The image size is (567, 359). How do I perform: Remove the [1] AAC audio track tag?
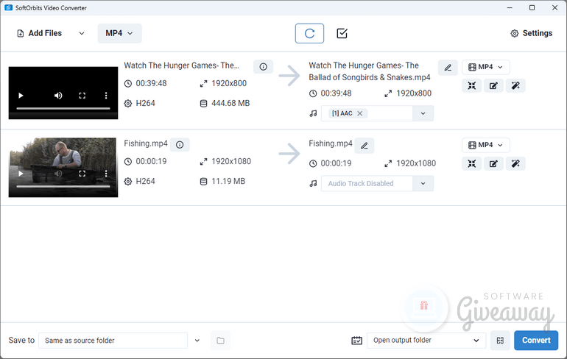[360, 113]
